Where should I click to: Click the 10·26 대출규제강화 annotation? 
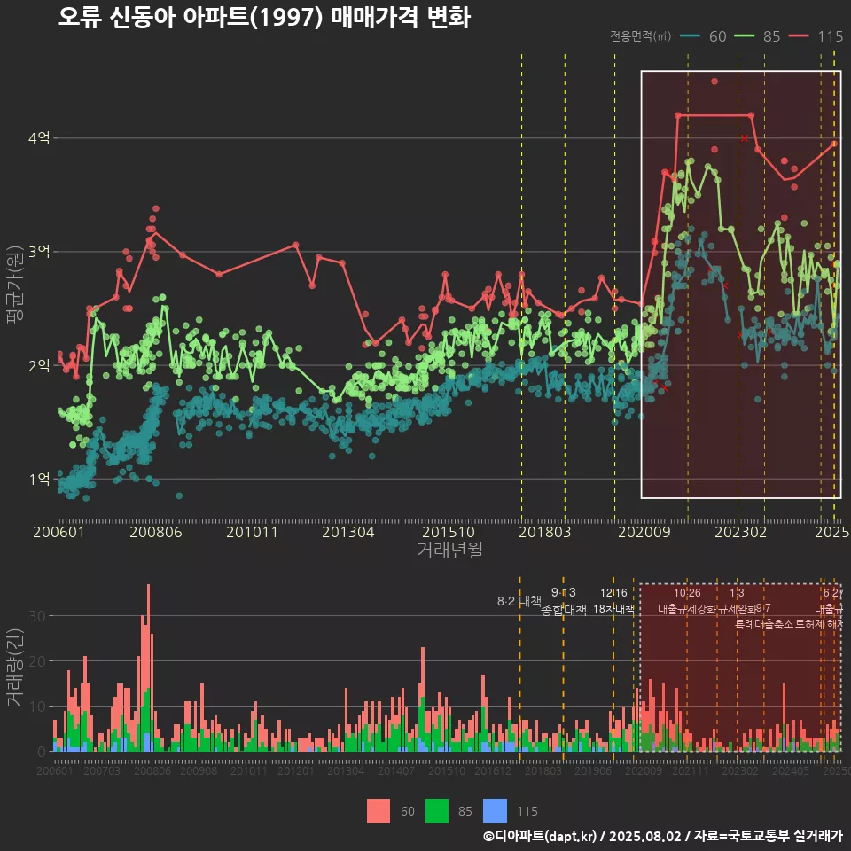687,601
